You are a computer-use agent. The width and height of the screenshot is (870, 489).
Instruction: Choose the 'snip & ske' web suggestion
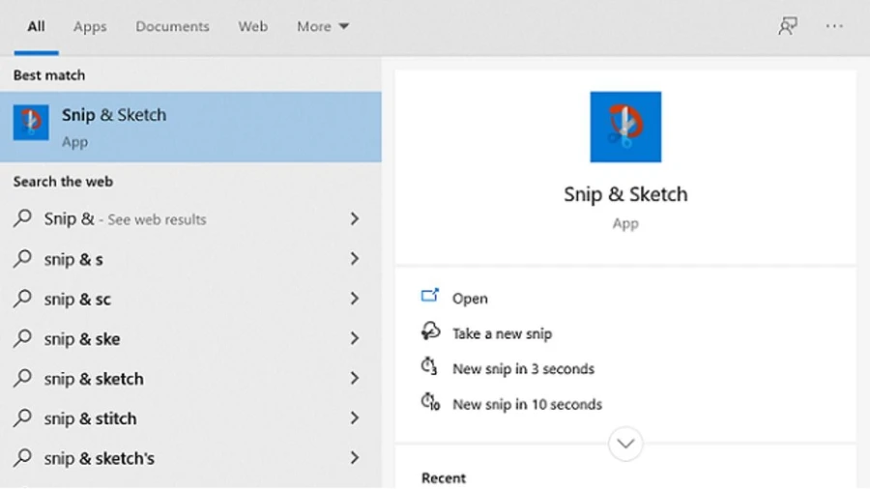[x=190, y=339]
